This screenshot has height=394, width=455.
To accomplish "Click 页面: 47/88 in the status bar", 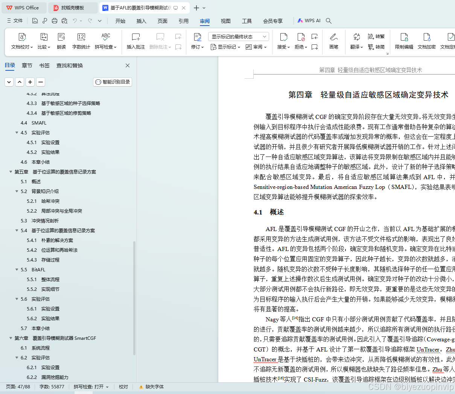I will click(x=17, y=386).
